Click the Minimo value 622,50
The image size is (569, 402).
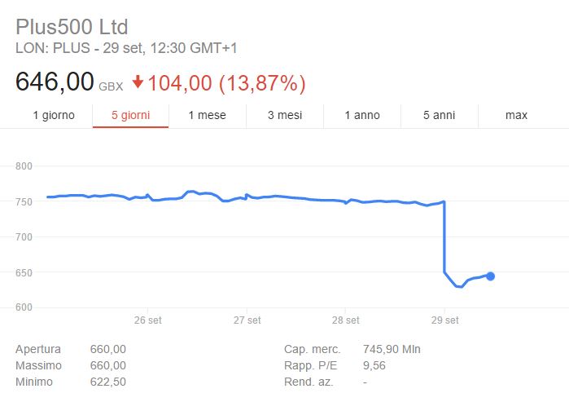click(x=107, y=382)
